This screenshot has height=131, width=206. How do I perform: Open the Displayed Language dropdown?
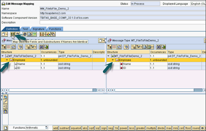click(x=198, y=4)
